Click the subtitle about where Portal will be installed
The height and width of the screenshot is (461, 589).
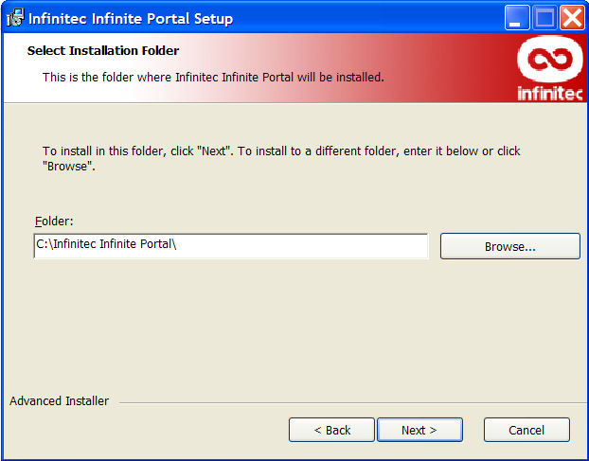(x=213, y=78)
